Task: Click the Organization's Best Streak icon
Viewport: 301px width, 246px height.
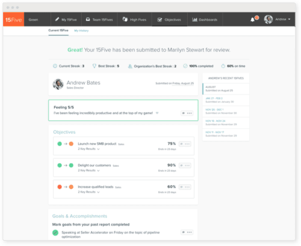Action: click(x=130, y=66)
